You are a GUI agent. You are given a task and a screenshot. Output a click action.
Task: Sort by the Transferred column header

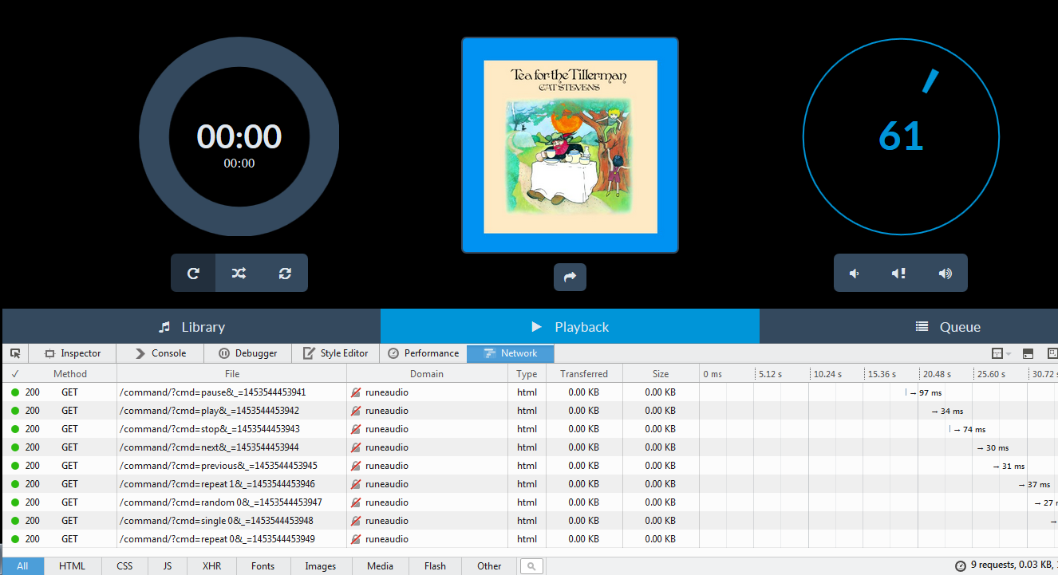[584, 373]
